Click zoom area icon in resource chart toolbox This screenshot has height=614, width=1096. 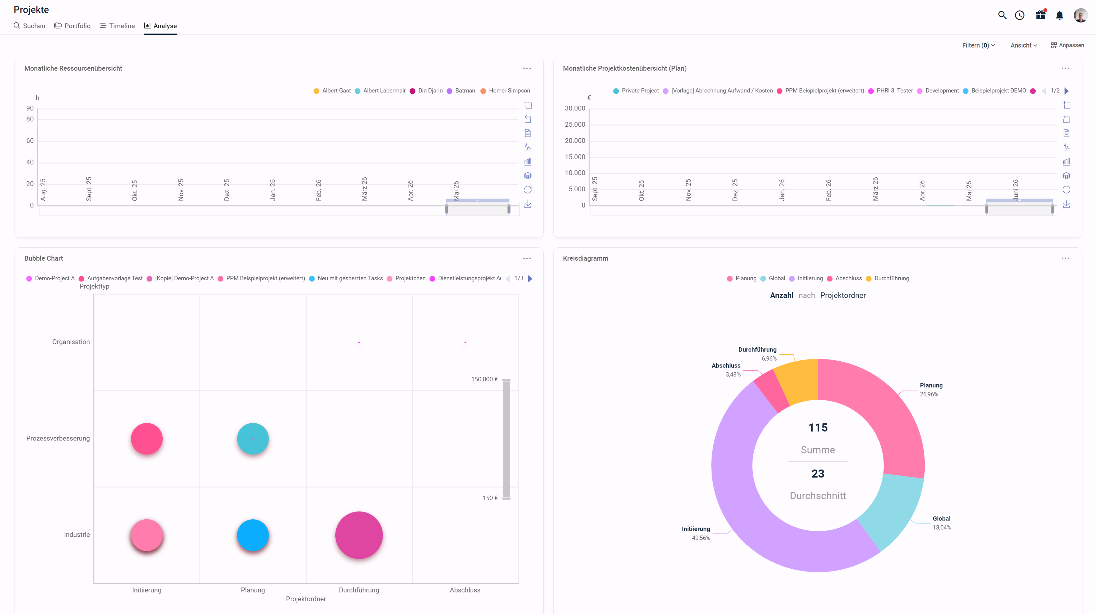coord(528,105)
